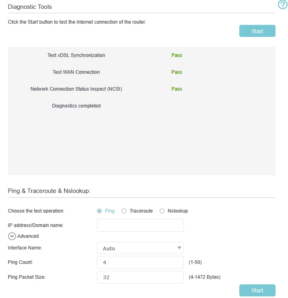This screenshot has height=298, width=288.
Task: Click the Ping Packet Size field
Action: pos(140,277)
